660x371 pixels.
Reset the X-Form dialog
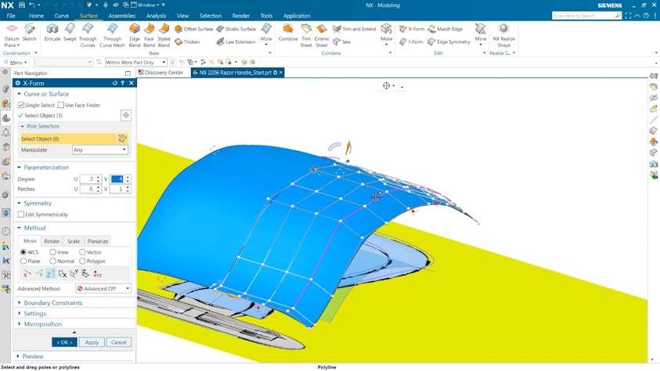[x=114, y=83]
